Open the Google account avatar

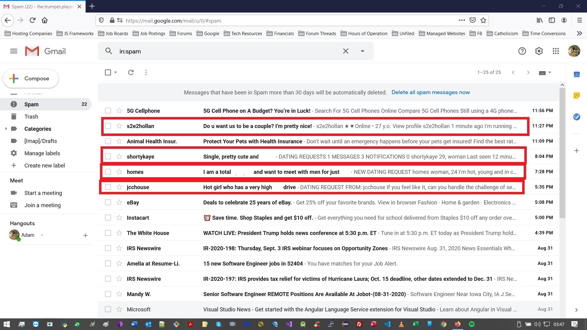point(574,51)
